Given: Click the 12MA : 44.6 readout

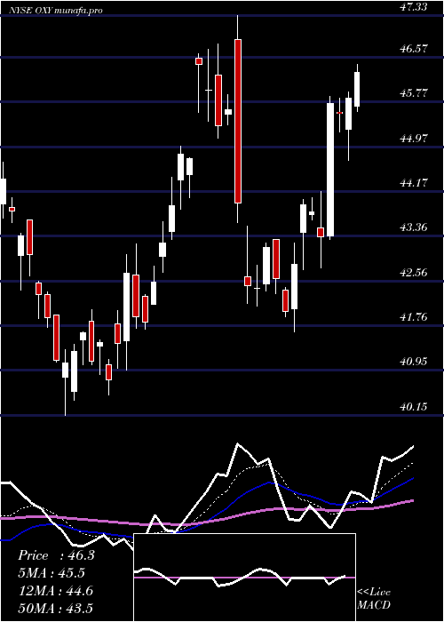Looking at the screenshot, I should point(55,591).
